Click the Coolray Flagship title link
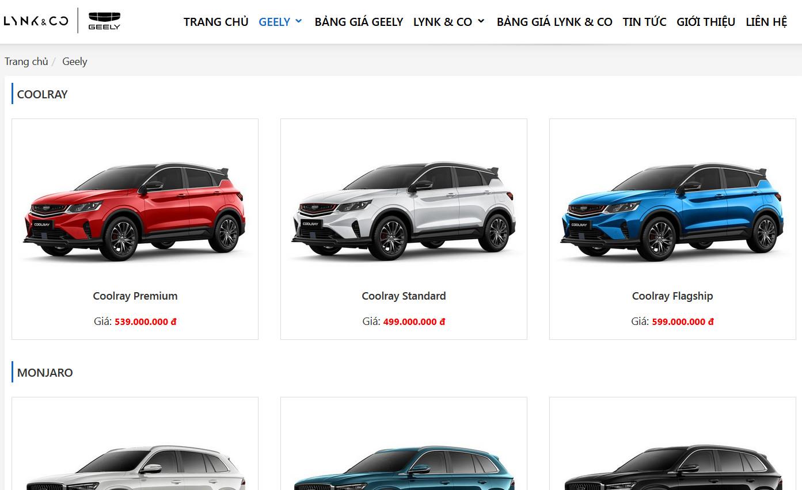 pyautogui.click(x=672, y=296)
